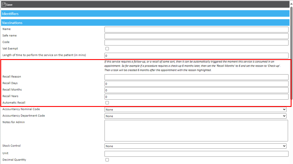Open the Accountancy Department Code dropdown
Viewport: 293px width, 164px height.
[195, 116]
